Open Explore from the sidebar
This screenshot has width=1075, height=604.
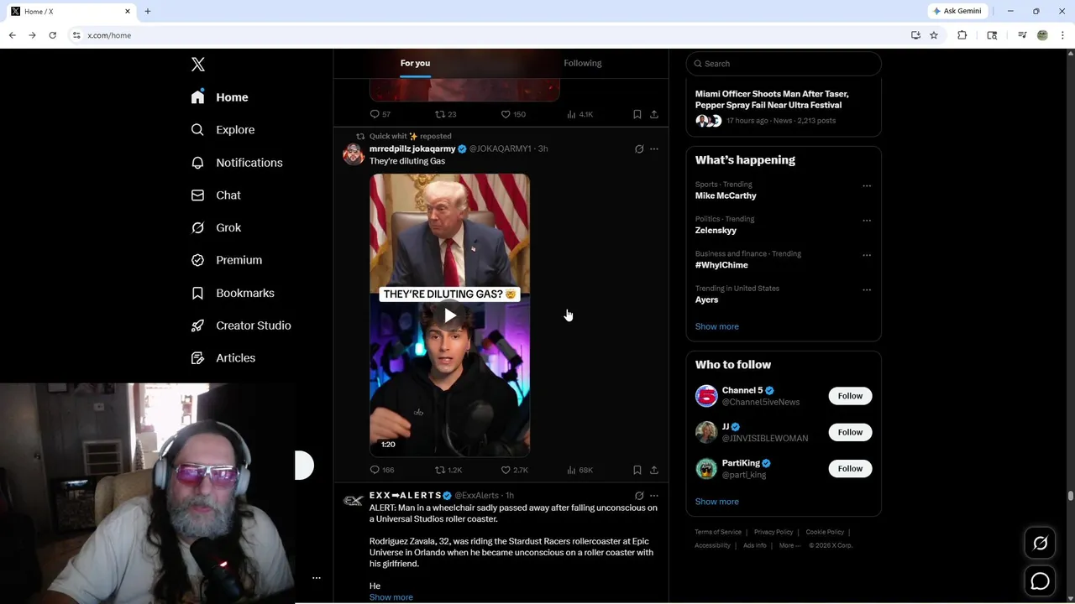click(x=223, y=130)
